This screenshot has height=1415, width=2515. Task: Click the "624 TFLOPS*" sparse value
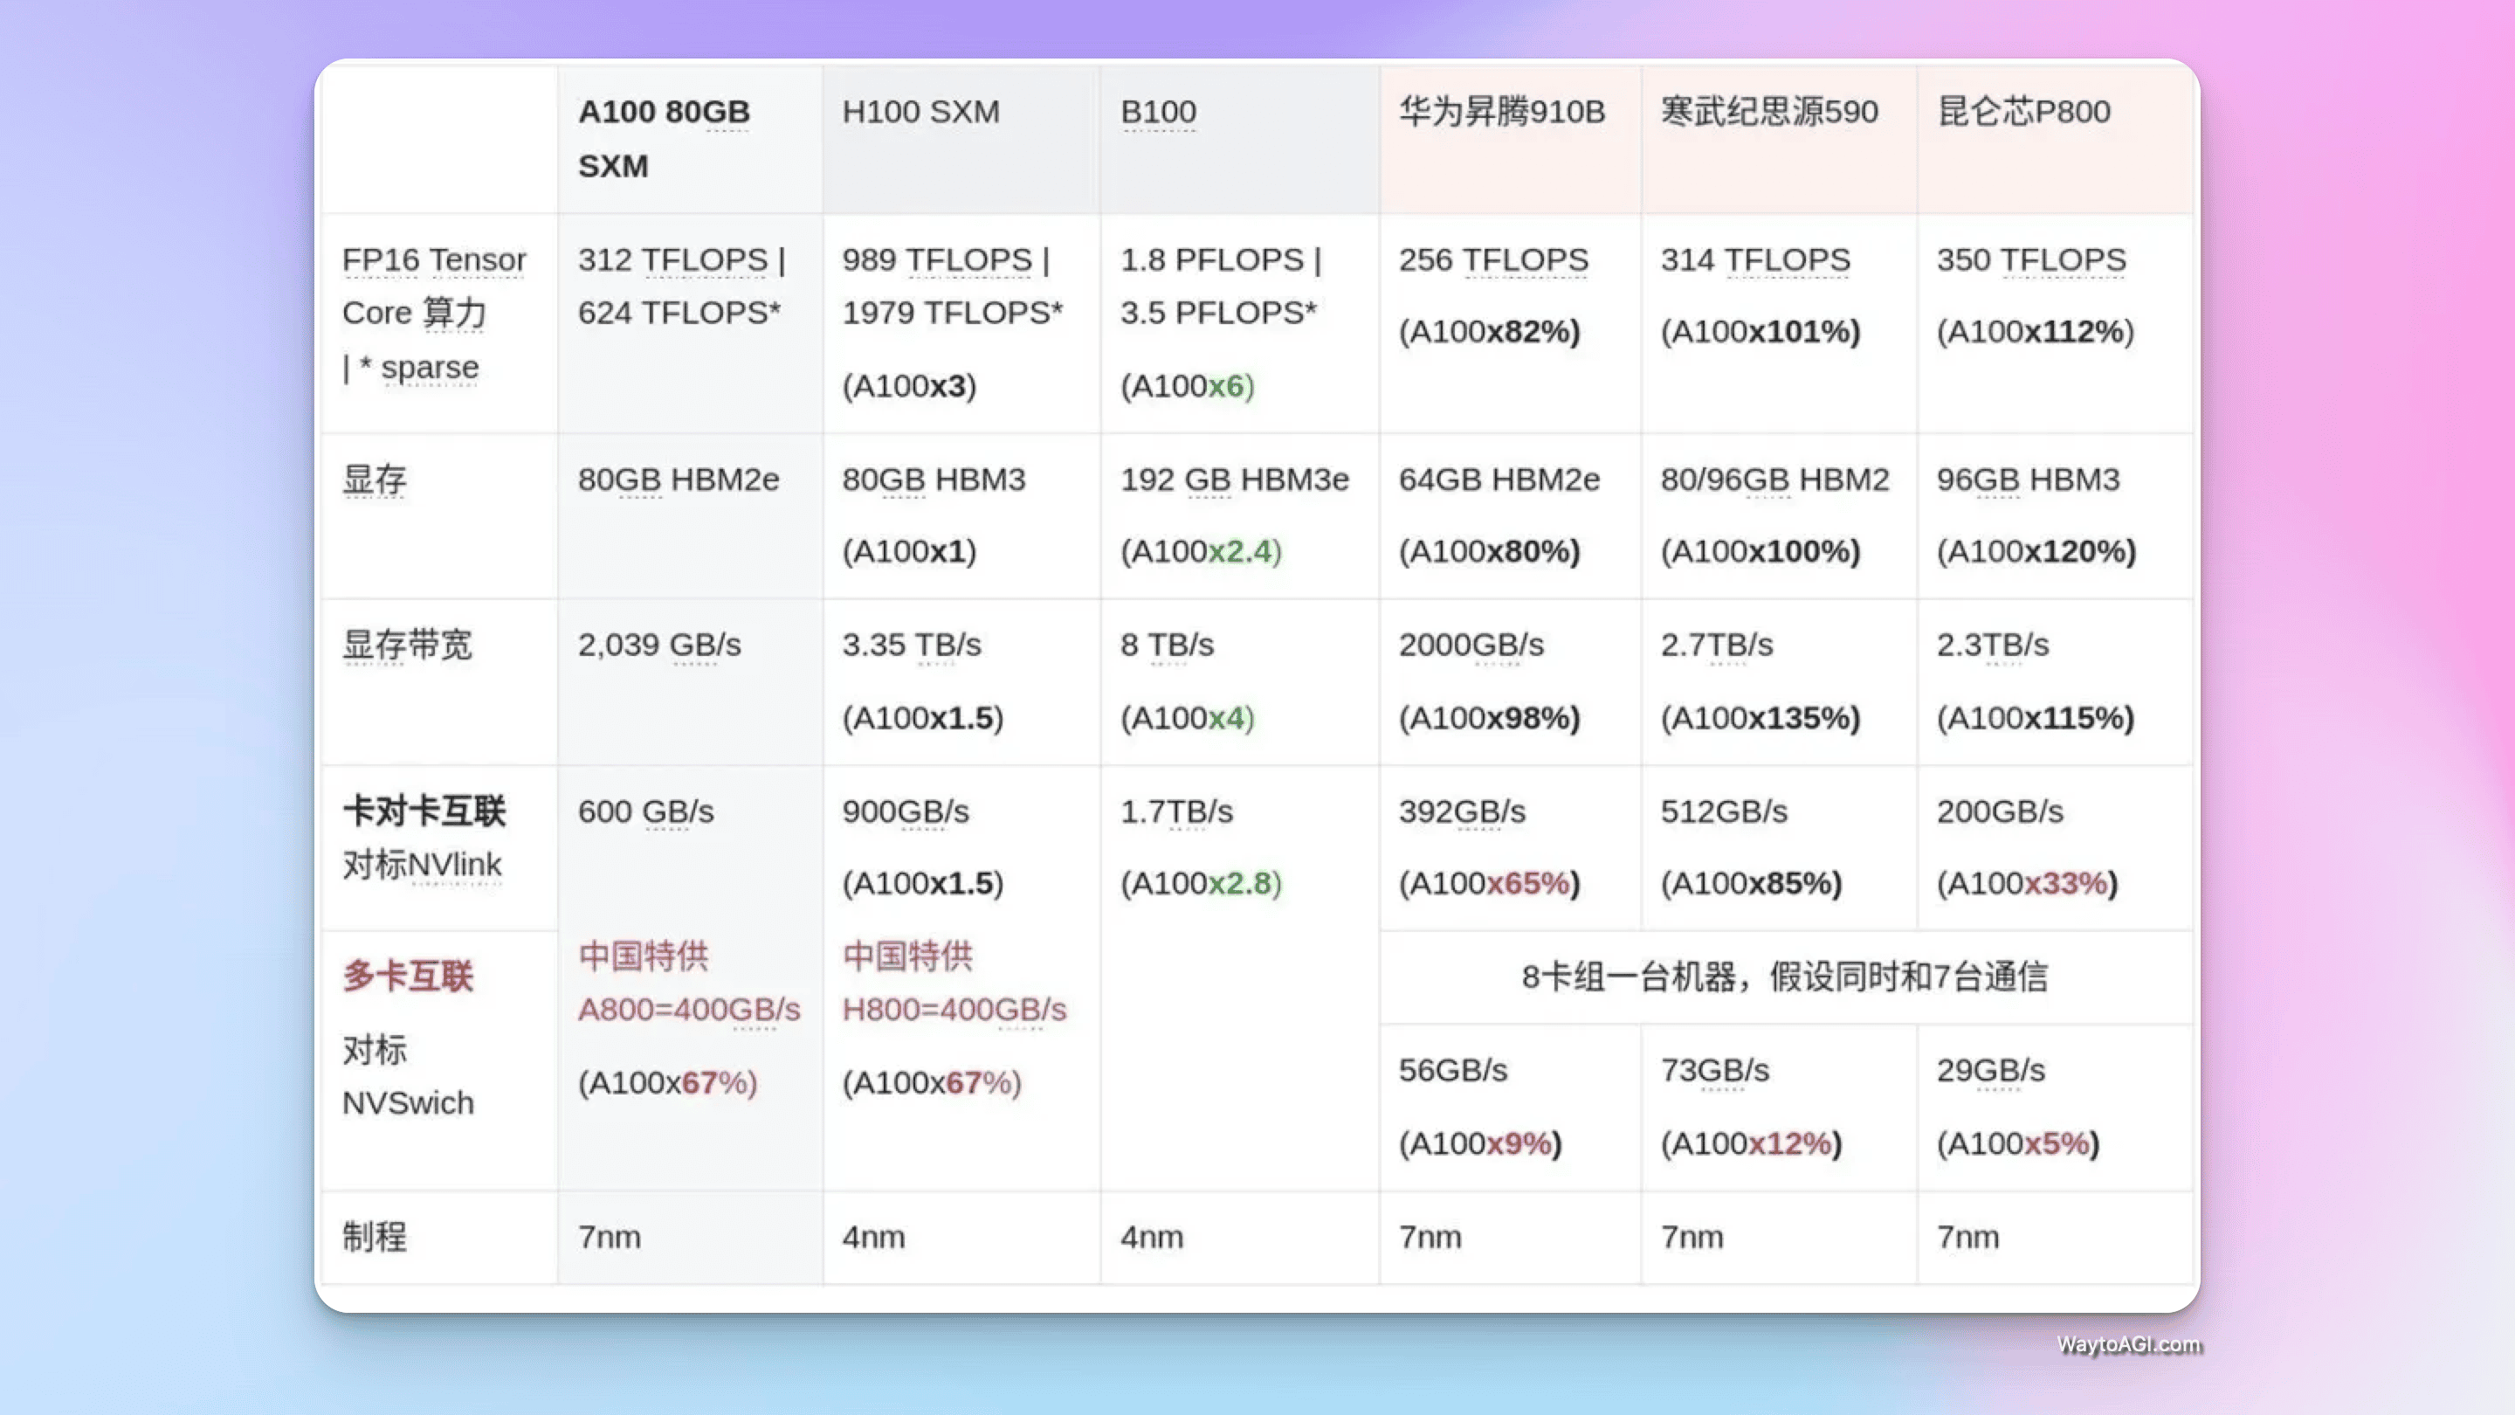[679, 313]
